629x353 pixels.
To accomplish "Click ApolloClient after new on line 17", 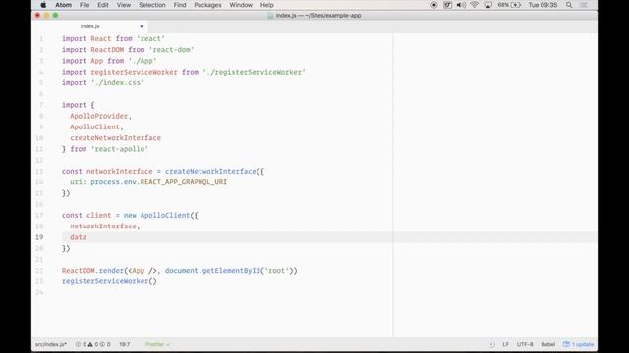I will tap(165, 215).
